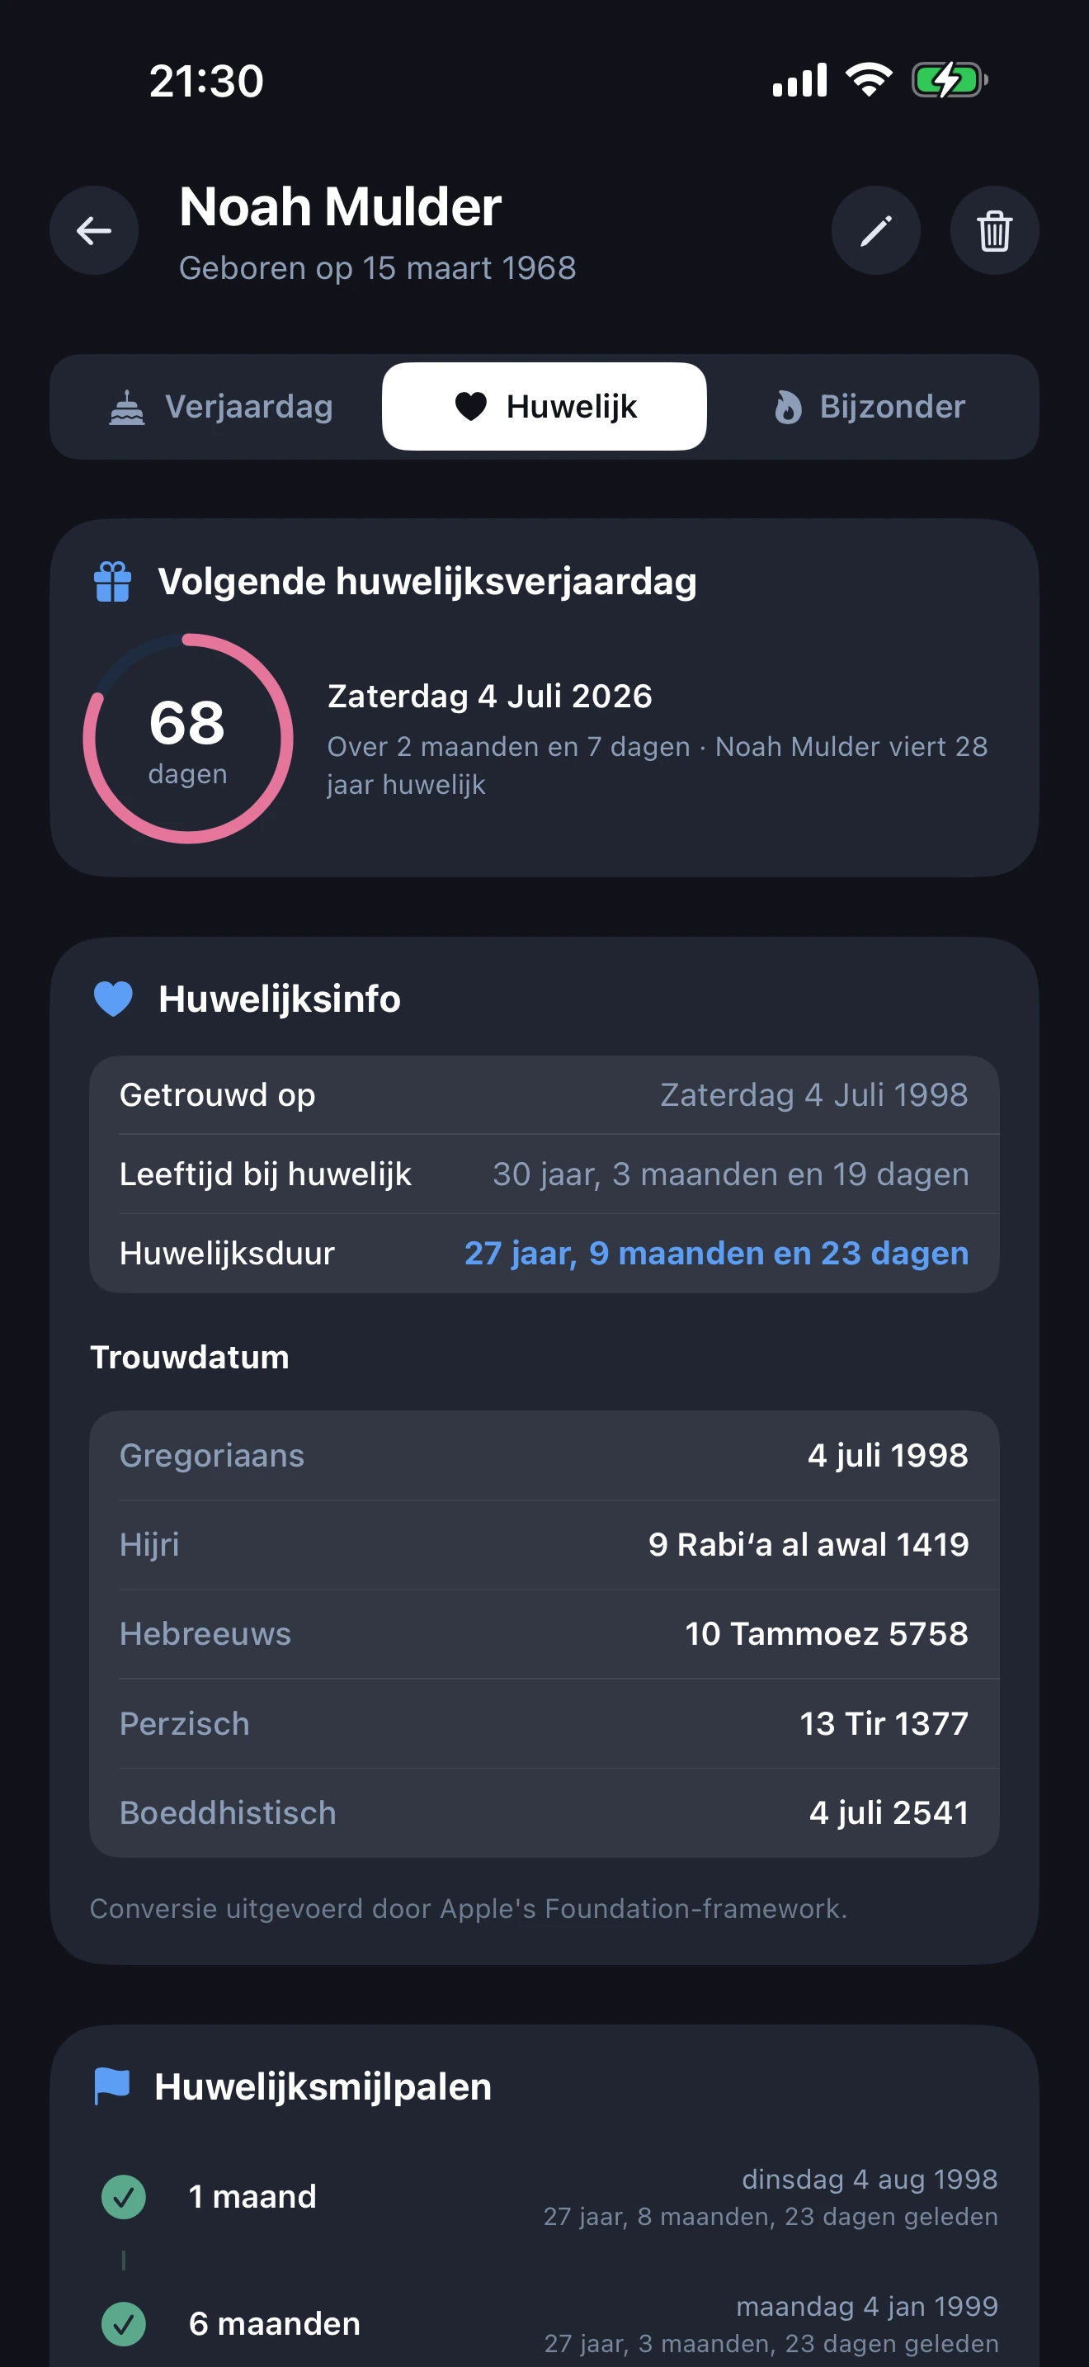Open the Bijzonder tab
The width and height of the screenshot is (1089, 2367).
(870, 407)
